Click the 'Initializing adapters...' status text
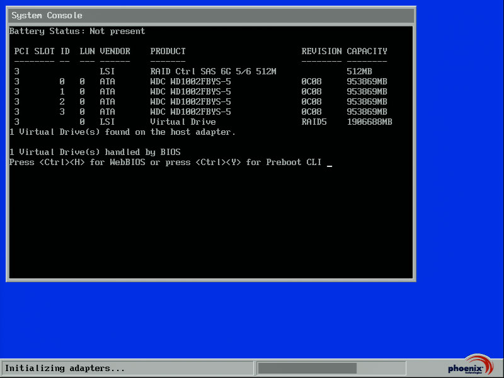Viewport: 504px width, 378px height. (65, 369)
